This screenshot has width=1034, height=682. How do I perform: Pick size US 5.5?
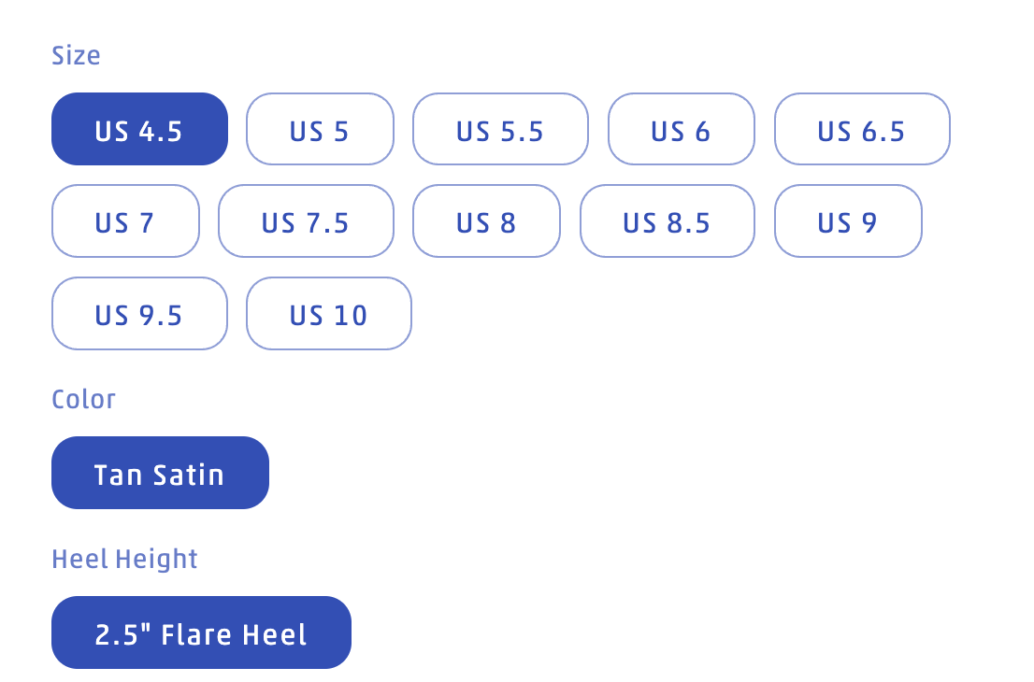(x=500, y=129)
